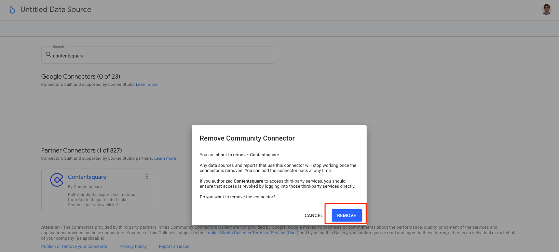Open Contentsquare card three-dot menu

click(147, 176)
